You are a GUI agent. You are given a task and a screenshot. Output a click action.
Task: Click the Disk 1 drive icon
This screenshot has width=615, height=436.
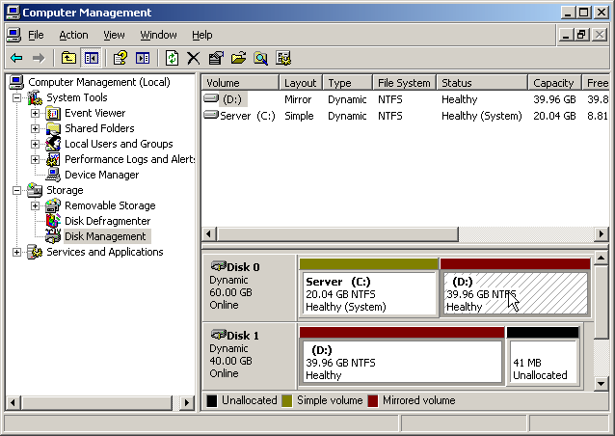219,335
